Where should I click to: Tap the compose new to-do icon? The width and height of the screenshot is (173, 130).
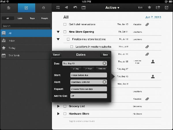166,8
